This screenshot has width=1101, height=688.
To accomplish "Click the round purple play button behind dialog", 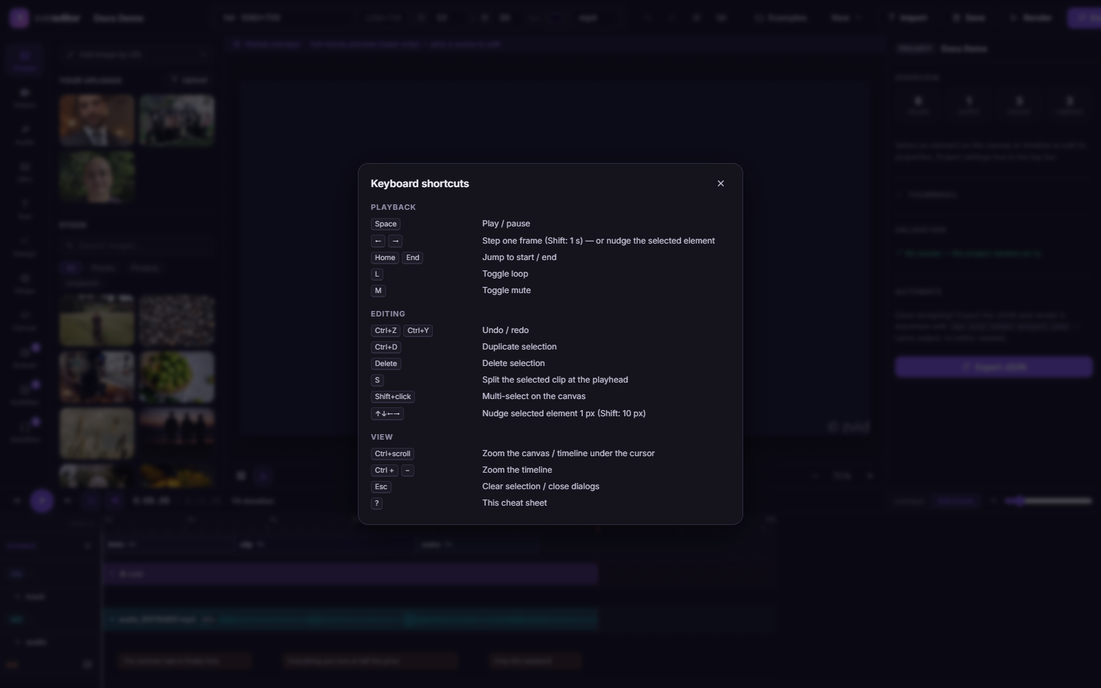I will pos(42,501).
